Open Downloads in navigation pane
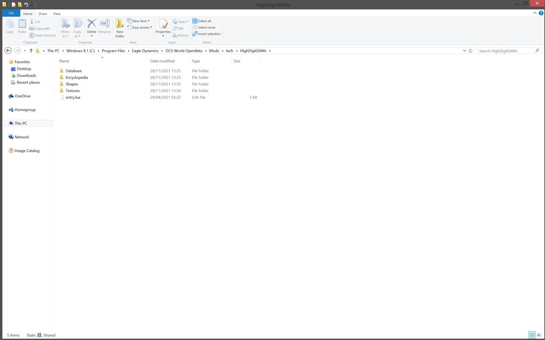The width and height of the screenshot is (545, 340). (26, 75)
